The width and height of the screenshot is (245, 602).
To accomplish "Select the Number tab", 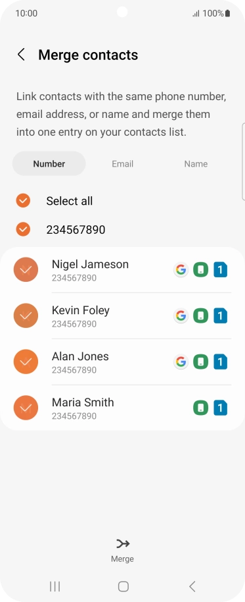I will coord(49,163).
